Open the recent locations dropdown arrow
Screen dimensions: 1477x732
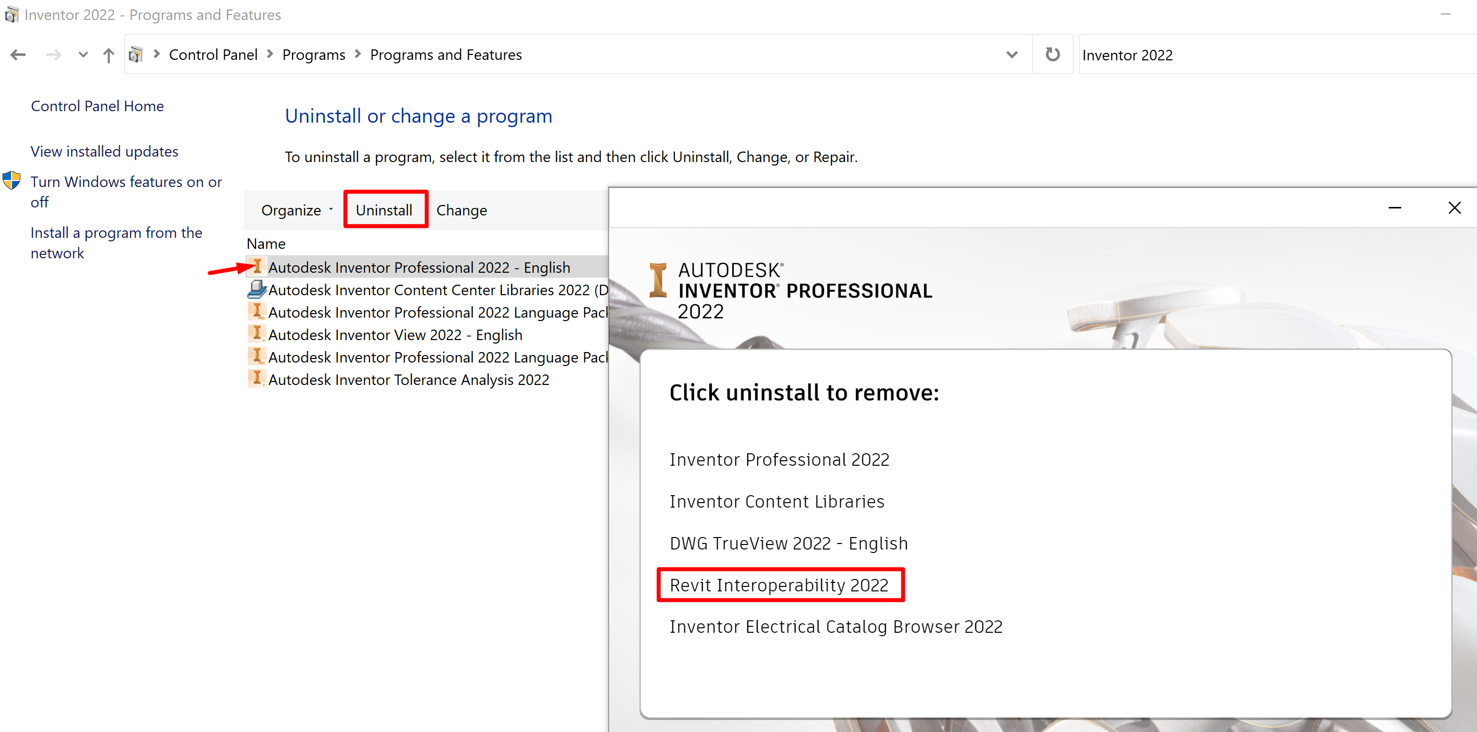83,55
